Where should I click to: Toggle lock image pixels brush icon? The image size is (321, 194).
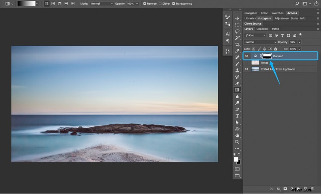coord(259,49)
